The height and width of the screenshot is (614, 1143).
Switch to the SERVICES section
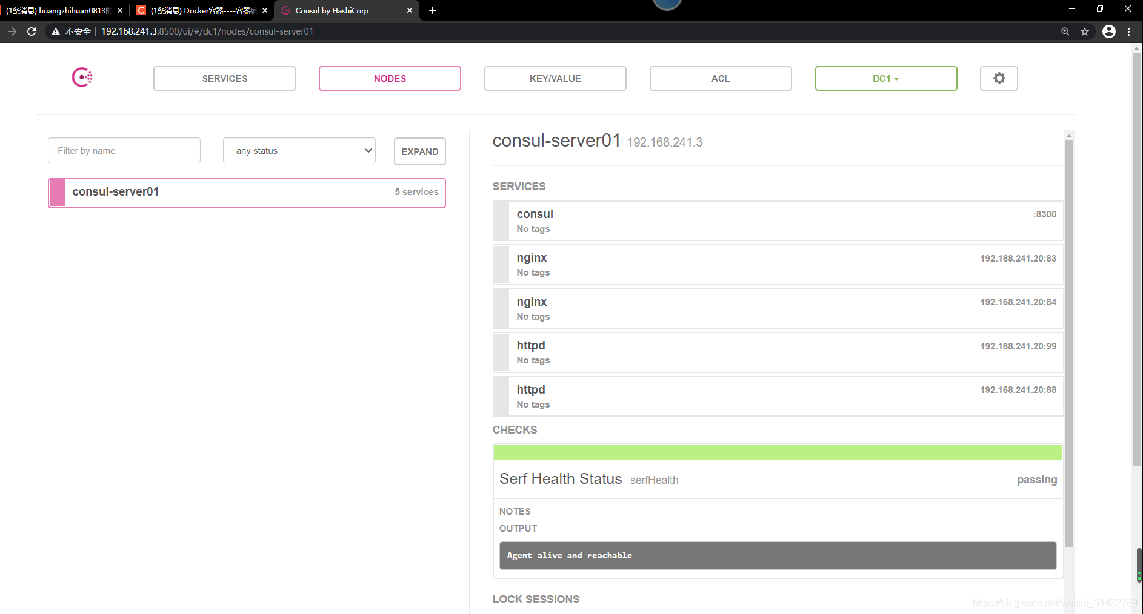tap(224, 78)
